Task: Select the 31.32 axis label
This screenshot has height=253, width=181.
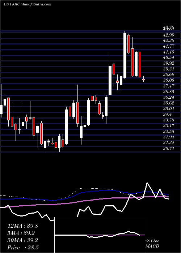Action: 169,143
